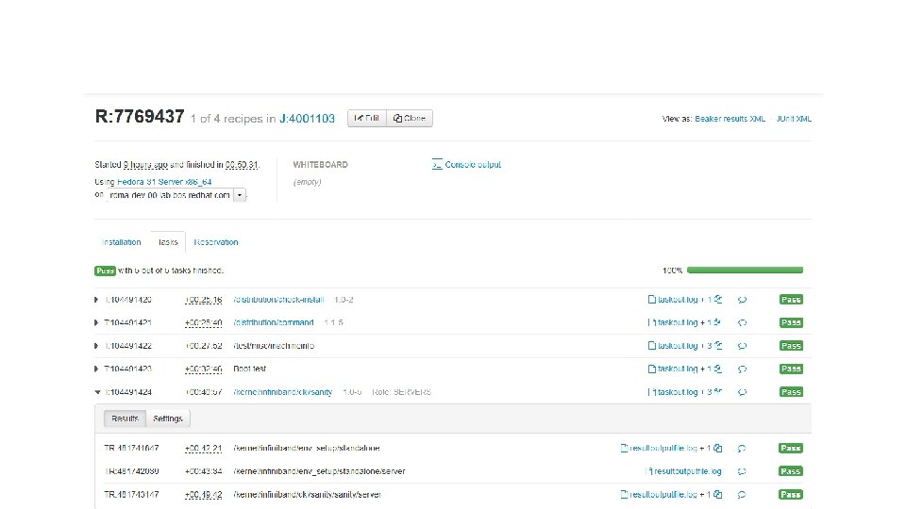Click comment icon in sanity/sanity/server result row
This screenshot has width=906, height=509.
coord(742,495)
